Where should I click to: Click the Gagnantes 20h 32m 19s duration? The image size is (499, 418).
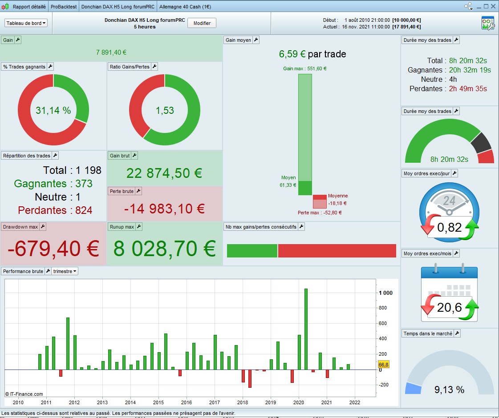[449, 70]
